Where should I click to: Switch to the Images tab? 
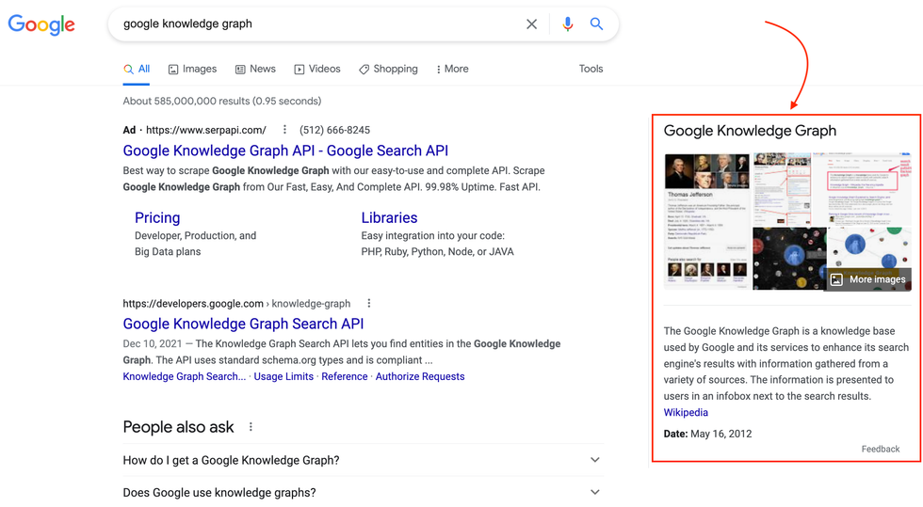(x=192, y=69)
